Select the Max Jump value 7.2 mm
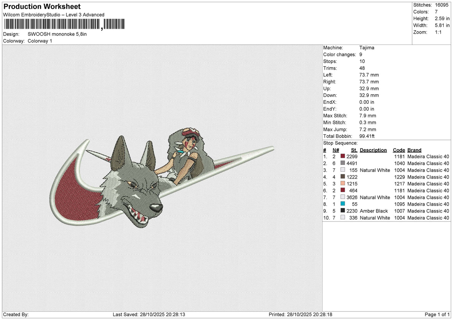Viewport: 453px width, 320px height. tap(368, 129)
